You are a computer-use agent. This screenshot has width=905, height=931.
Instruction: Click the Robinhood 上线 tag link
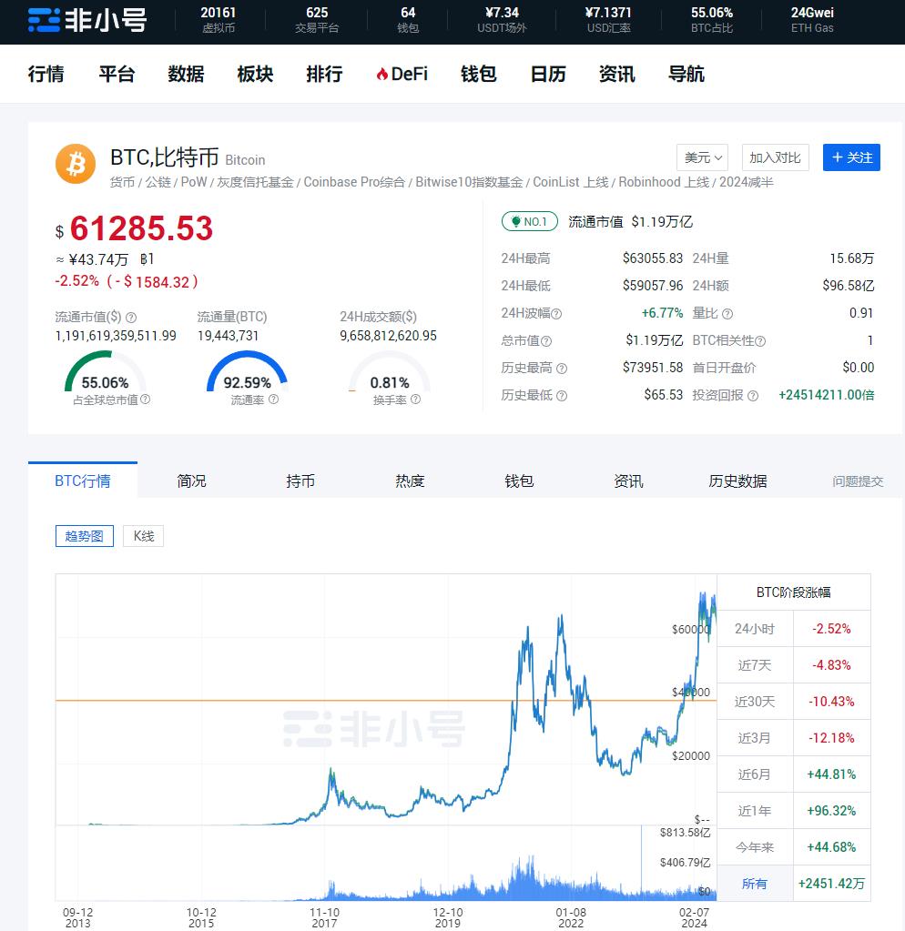click(x=664, y=182)
